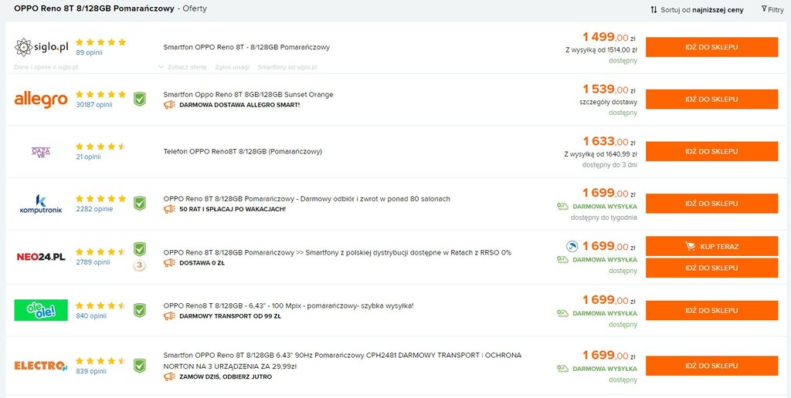The height and width of the screenshot is (398, 791).
Task: Open the Filtry filter panel
Action: point(772,9)
